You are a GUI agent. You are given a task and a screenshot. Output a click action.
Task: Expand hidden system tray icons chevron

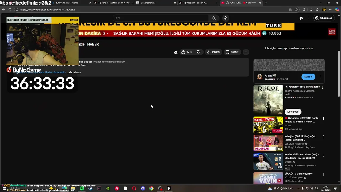coord(298,189)
